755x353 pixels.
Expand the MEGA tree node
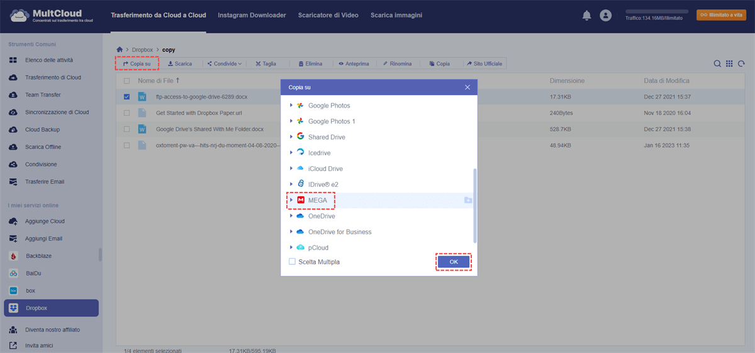pyautogui.click(x=291, y=200)
